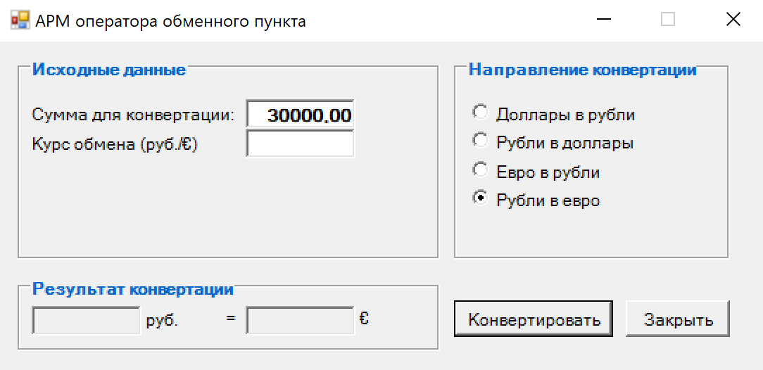The width and height of the screenshot is (763, 370).
Task: Click the Результат конвертации group heading
Action: pyautogui.click(x=133, y=289)
